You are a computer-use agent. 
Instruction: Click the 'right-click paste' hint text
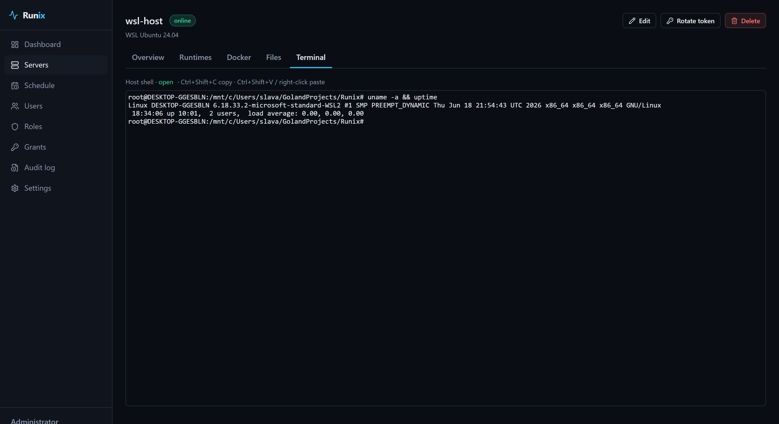tap(302, 82)
